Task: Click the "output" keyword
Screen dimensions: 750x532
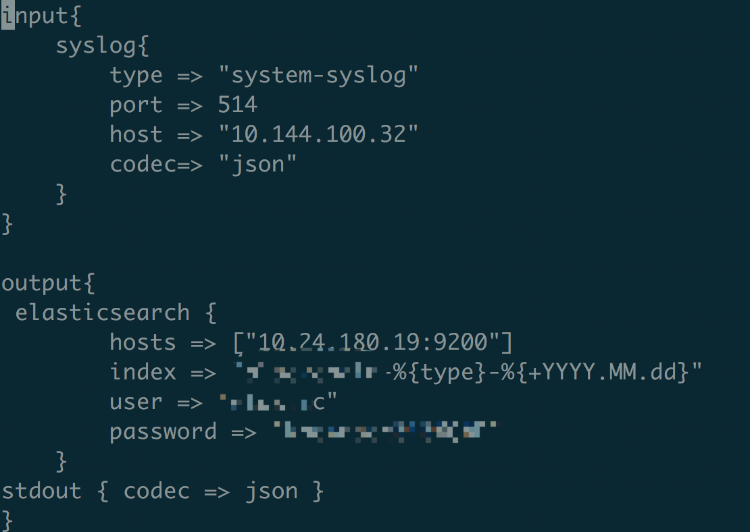Action: [42, 283]
